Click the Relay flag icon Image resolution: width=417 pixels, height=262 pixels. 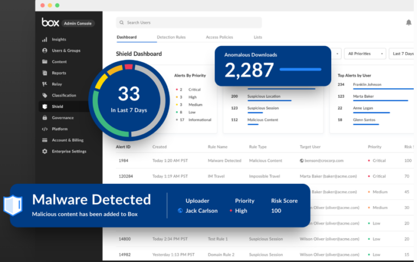pyautogui.click(x=45, y=84)
